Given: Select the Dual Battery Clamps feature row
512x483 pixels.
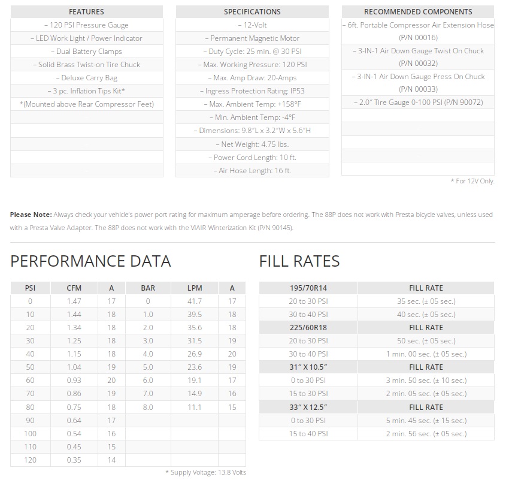Looking at the screenshot, I should (86, 52).
